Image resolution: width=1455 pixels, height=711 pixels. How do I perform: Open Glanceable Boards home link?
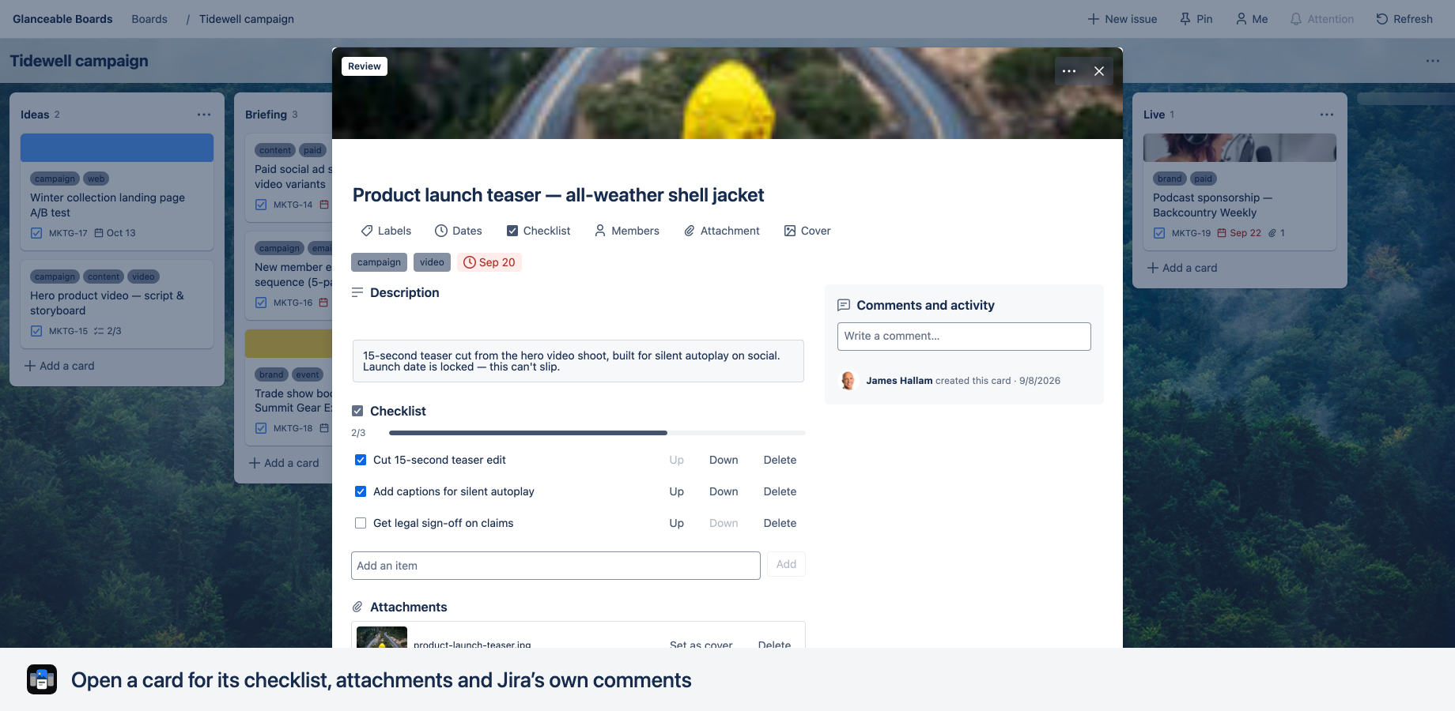62,19
